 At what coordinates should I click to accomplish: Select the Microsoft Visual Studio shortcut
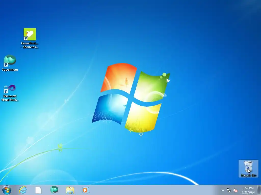coord(10,93)
